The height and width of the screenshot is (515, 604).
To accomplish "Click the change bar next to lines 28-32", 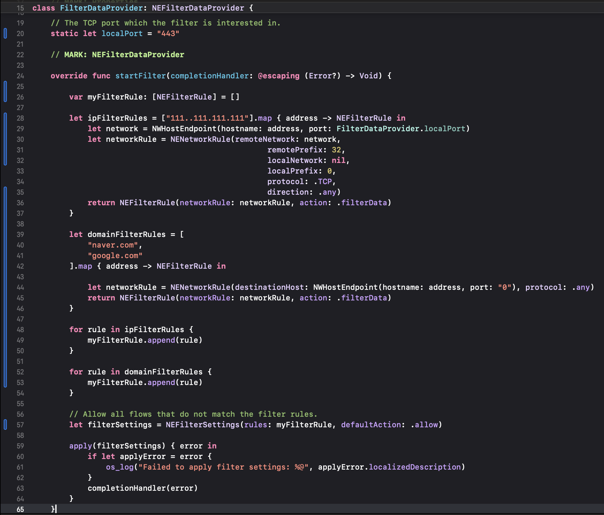I will click(5, 139).
